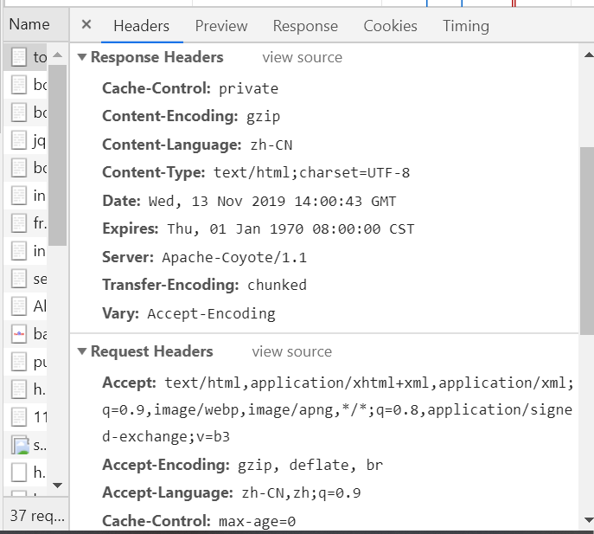
Task: Click 'view source' beside Response Headers
Action: click(x=302, y=58)
